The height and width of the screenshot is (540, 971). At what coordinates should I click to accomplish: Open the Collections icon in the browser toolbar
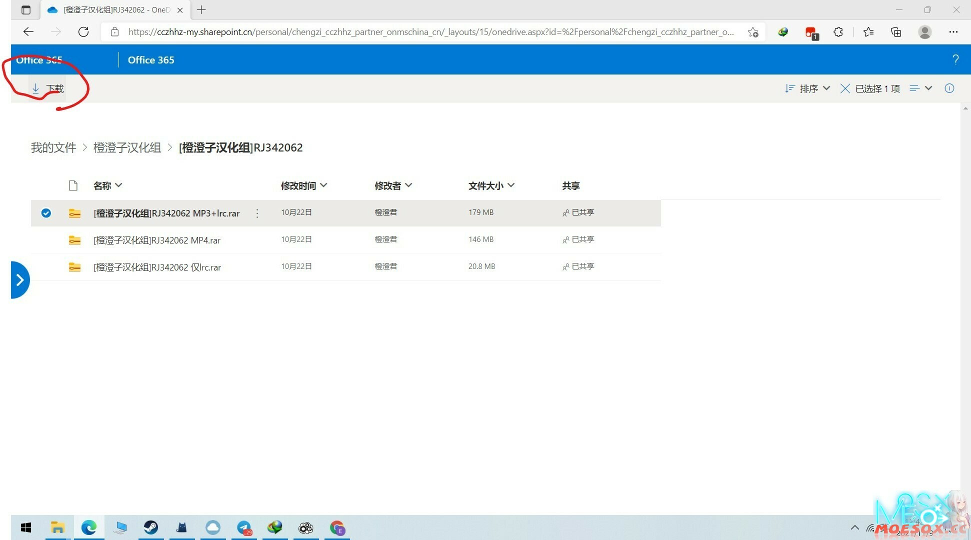point(895,31)
